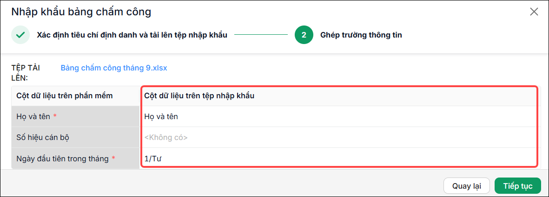The image size is (549, 197).
Task: Click the 'TỆP TẢI LÊN:' label
Action: (25, 73)
